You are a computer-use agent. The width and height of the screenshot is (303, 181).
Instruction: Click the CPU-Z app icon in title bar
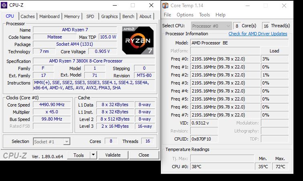click(x=4, y=5)
